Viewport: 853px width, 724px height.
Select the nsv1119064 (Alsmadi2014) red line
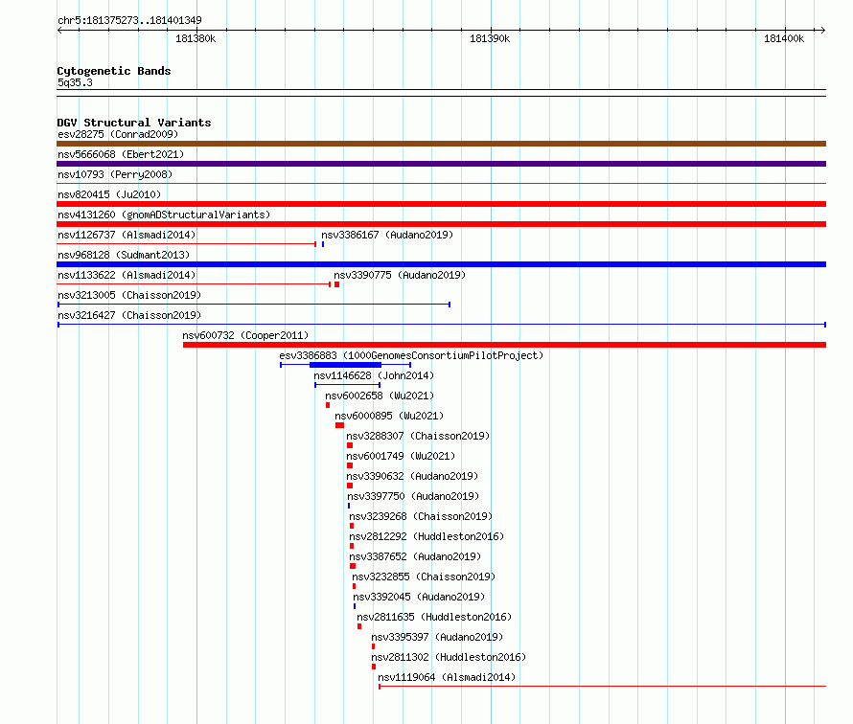click(x=602, y=687)
